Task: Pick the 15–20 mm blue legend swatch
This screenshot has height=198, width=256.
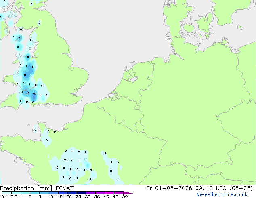Action: point(63,193)
